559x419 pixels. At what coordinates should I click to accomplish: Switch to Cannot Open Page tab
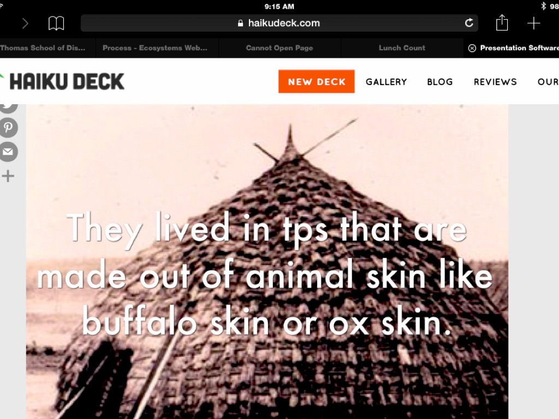click(279, 48)
